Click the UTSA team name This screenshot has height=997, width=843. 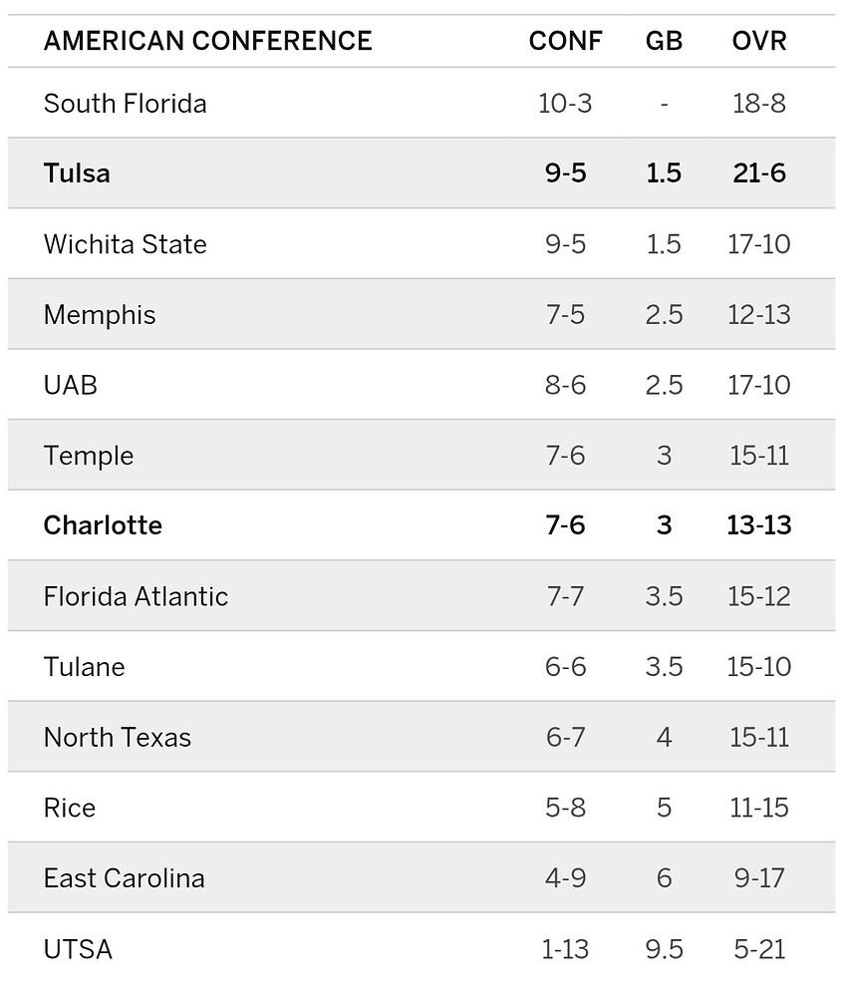(78, 949)
